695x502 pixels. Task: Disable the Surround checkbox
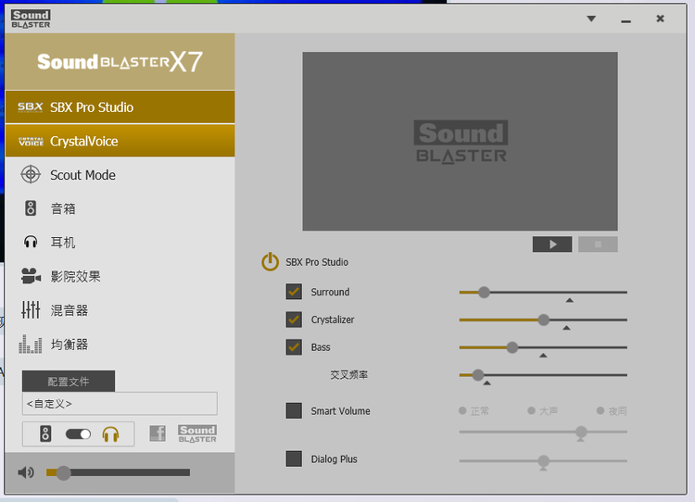[x=294, y=292]
